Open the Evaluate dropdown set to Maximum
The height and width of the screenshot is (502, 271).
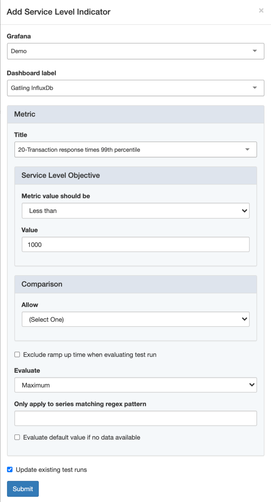135,385
